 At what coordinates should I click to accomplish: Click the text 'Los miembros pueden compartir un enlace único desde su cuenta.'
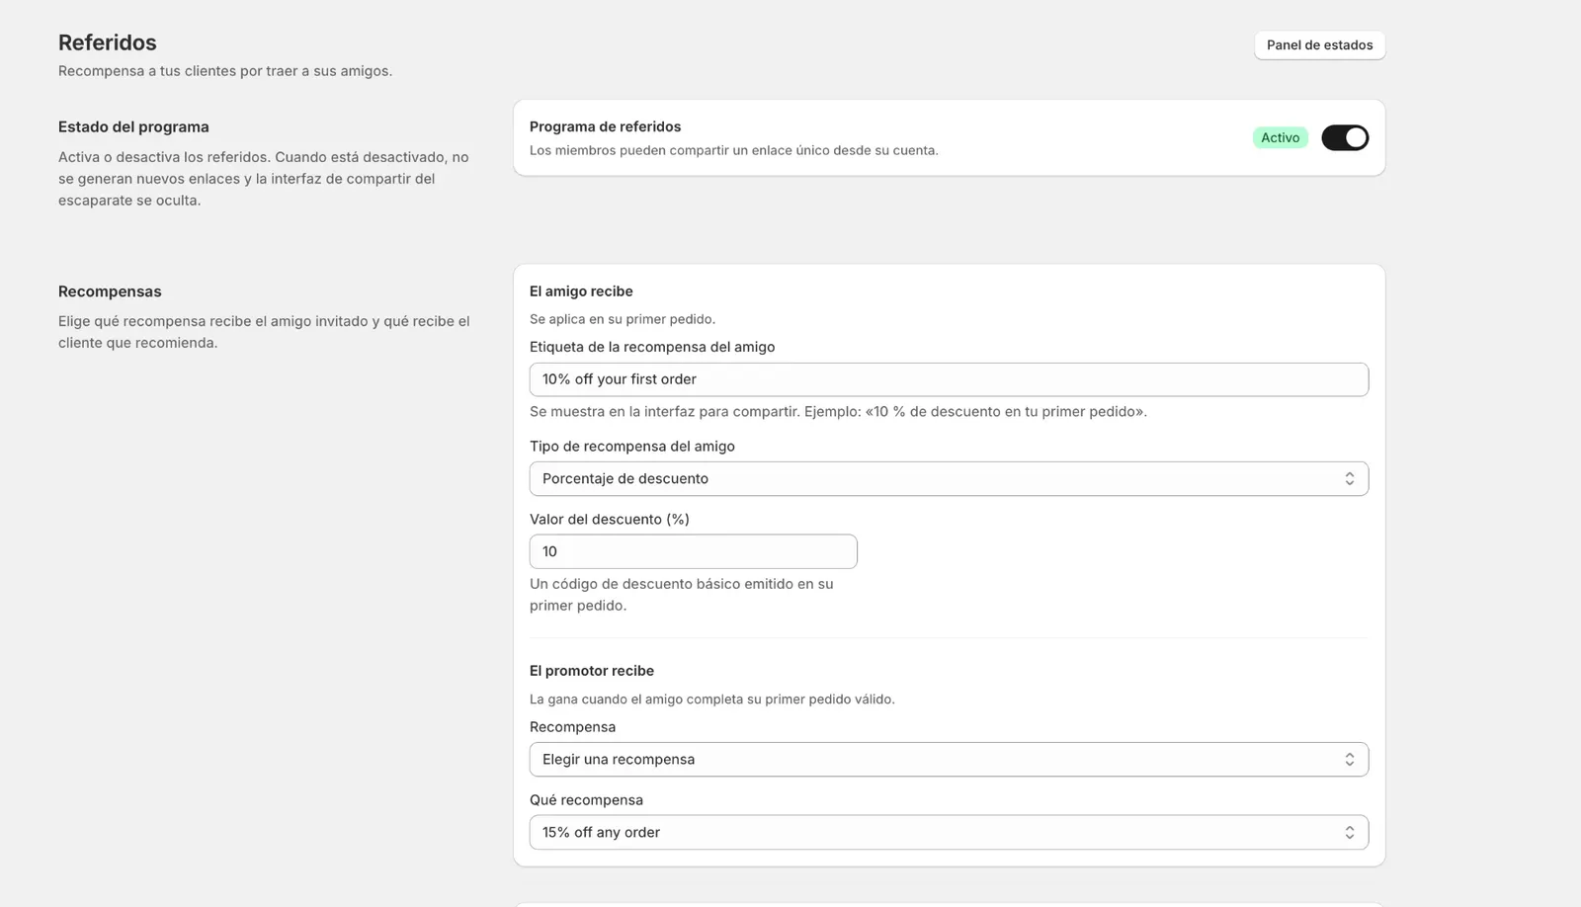coord(734,150)
